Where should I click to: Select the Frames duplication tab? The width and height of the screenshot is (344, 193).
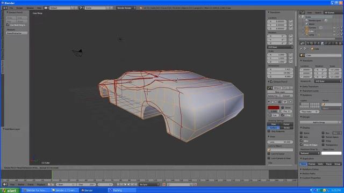point(312,164)
